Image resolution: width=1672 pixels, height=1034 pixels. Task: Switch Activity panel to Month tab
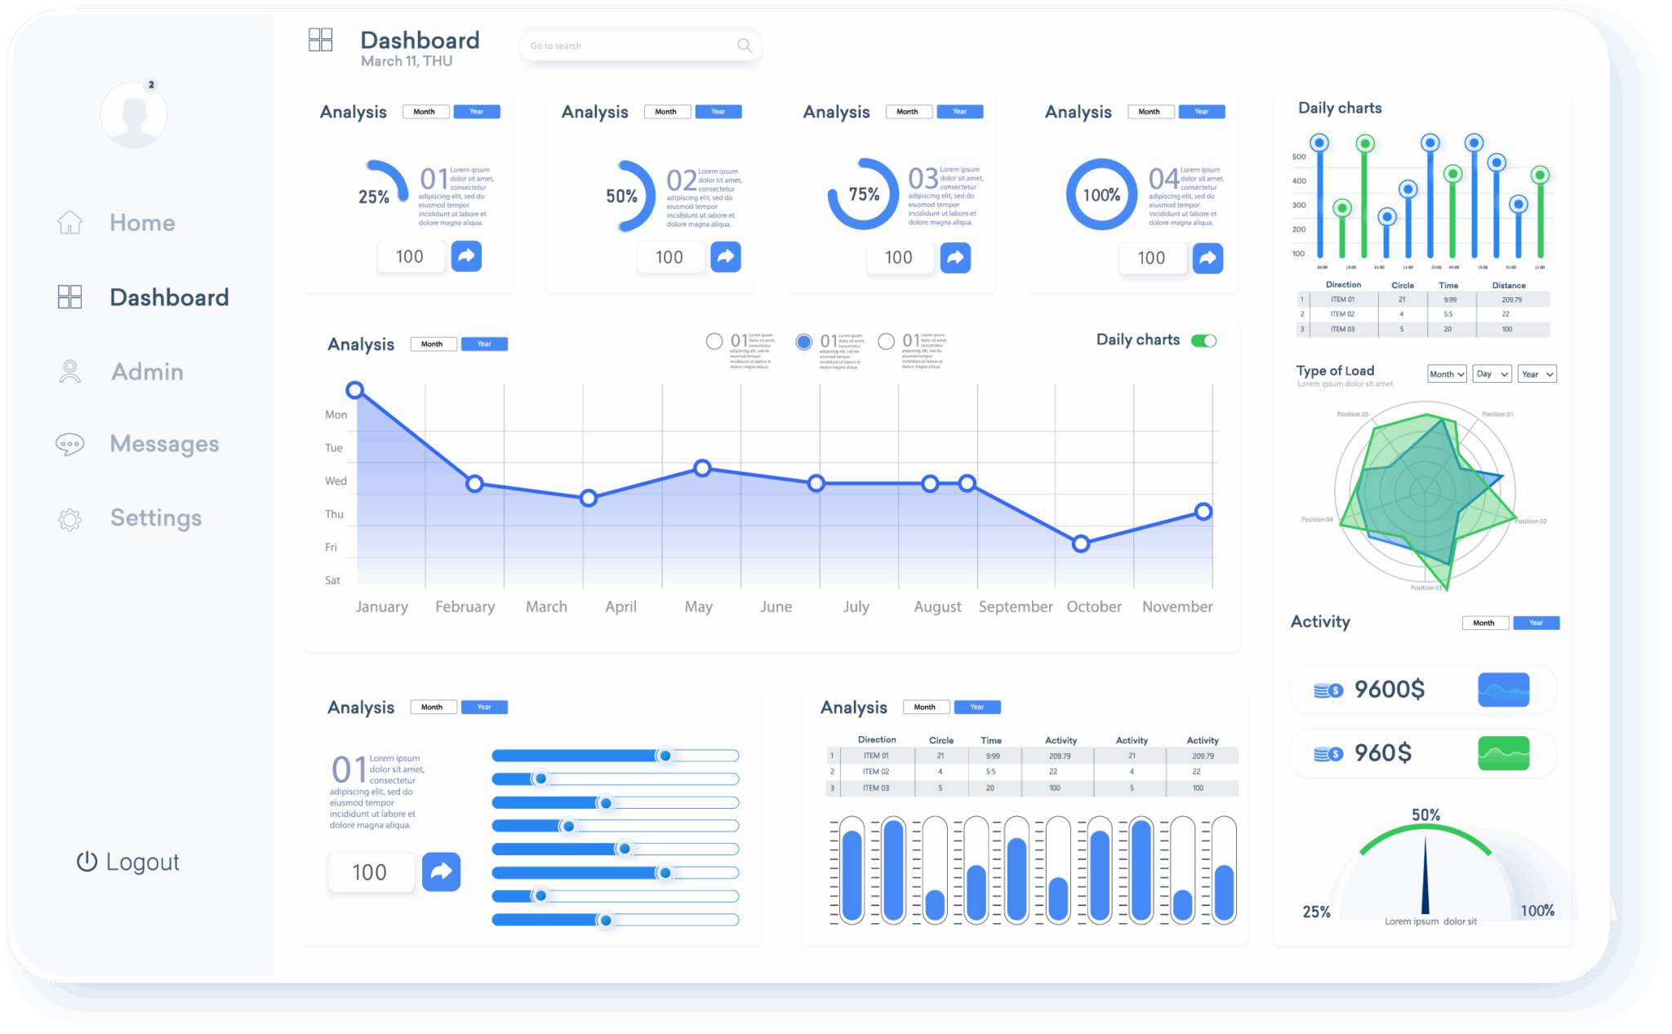1484,623
